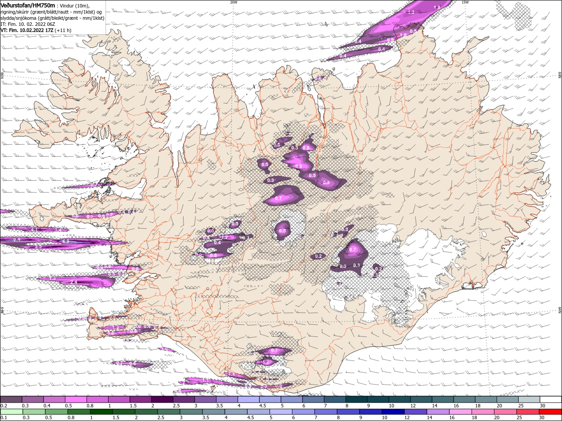
Task: Pick the dark teal 9–10 swatch, upper scale
Action: coord(378,400)
